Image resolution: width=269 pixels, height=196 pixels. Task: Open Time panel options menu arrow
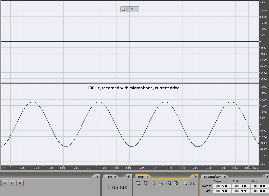tap(129, 177)
